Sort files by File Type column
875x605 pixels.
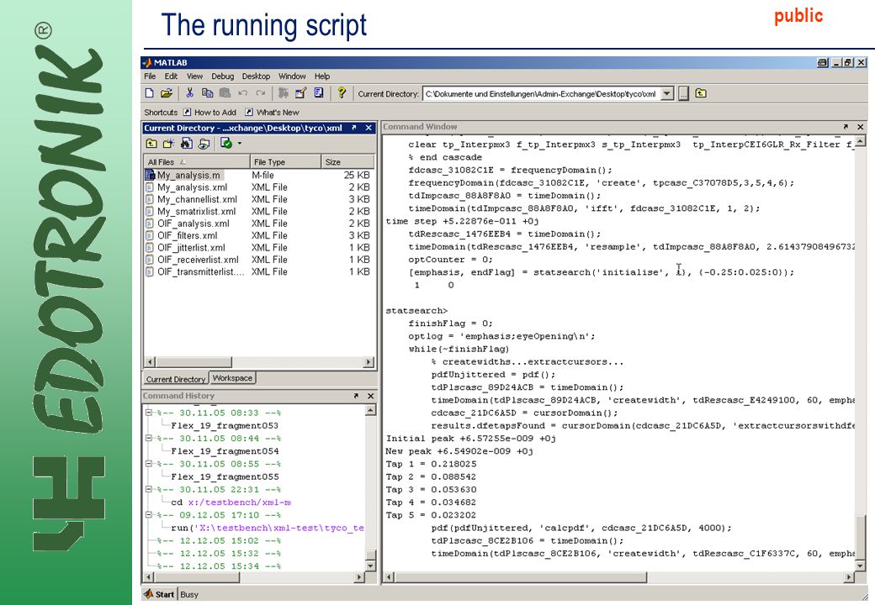coord(286,161)
